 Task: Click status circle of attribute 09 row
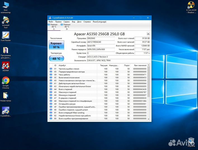coord(51,75)
